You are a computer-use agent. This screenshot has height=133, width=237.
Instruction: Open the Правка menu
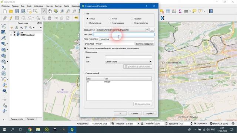[15, 6]
